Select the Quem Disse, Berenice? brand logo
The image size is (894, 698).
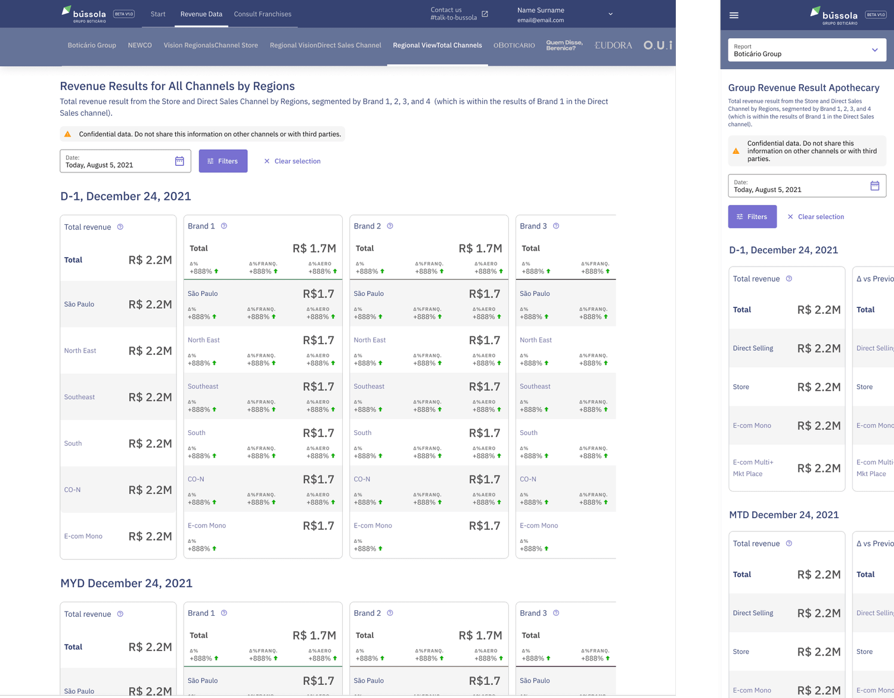[x=564, y=45]
